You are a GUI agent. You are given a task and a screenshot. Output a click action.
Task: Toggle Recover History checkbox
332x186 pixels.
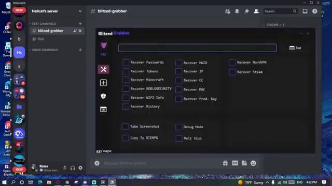126,106
